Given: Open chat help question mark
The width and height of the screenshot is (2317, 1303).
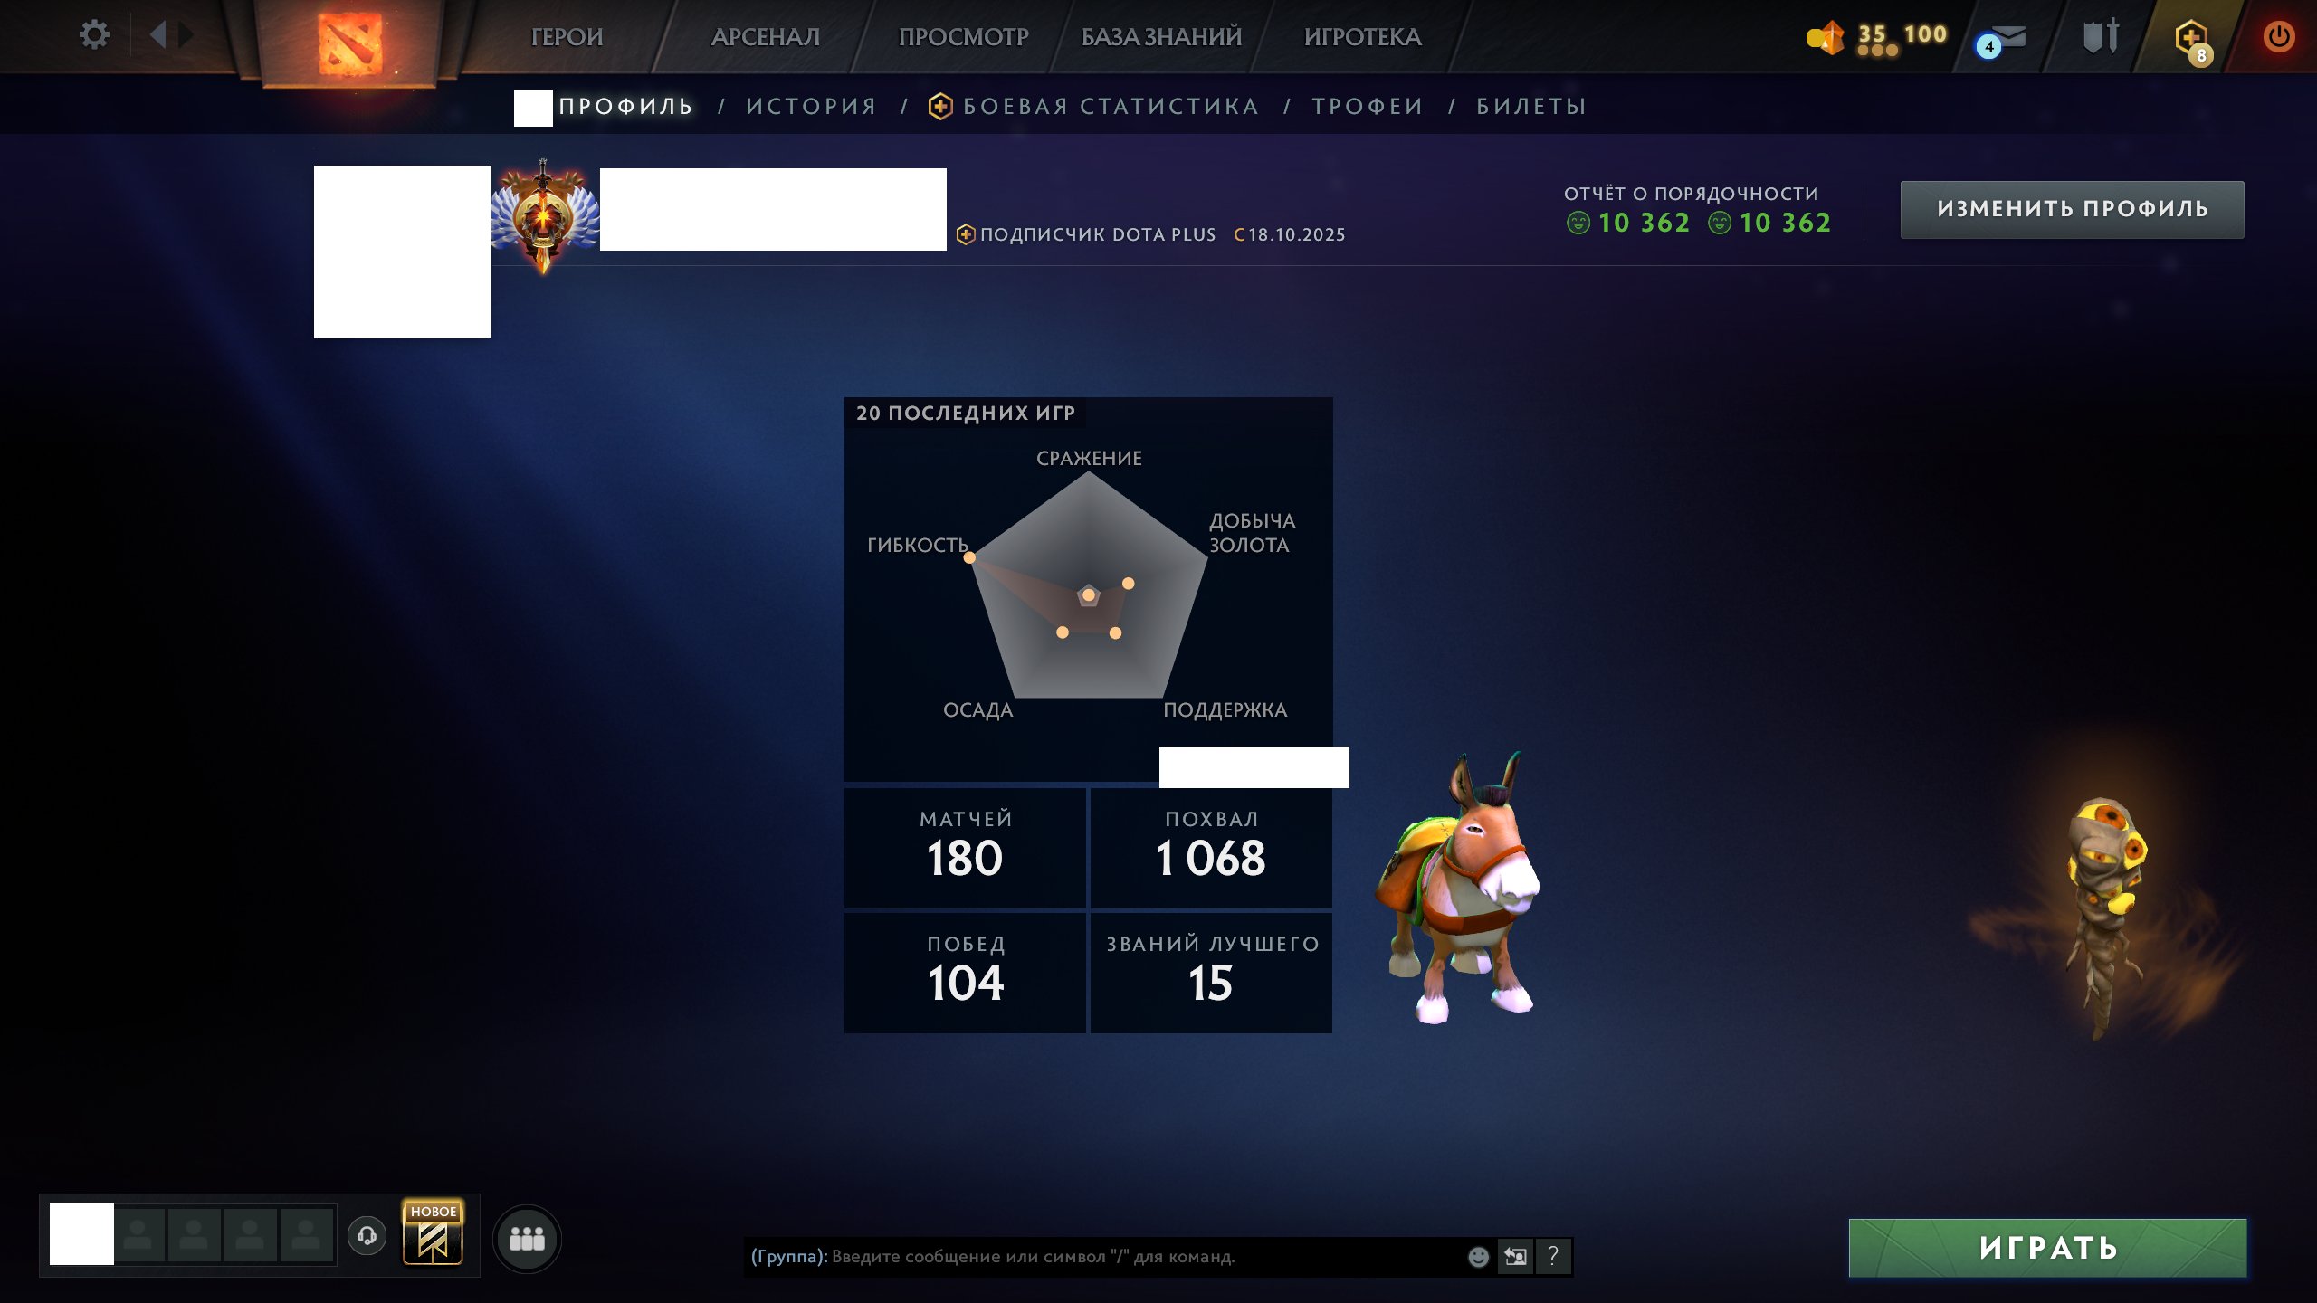Looking at the screenshot, I should click(1553, 1256).
